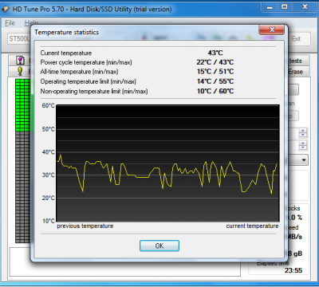This screenshot has width=319, height=287.
Task: Open the ST500 drive selection dropdown
Action: click(19, 39)
